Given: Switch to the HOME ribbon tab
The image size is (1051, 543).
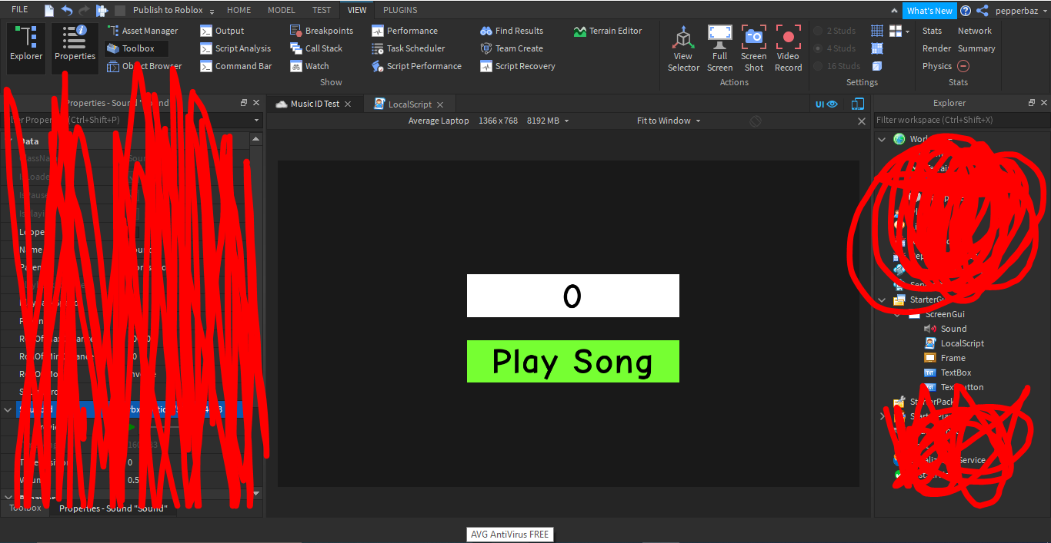Looking at the screenshot, I should (239, 10).
